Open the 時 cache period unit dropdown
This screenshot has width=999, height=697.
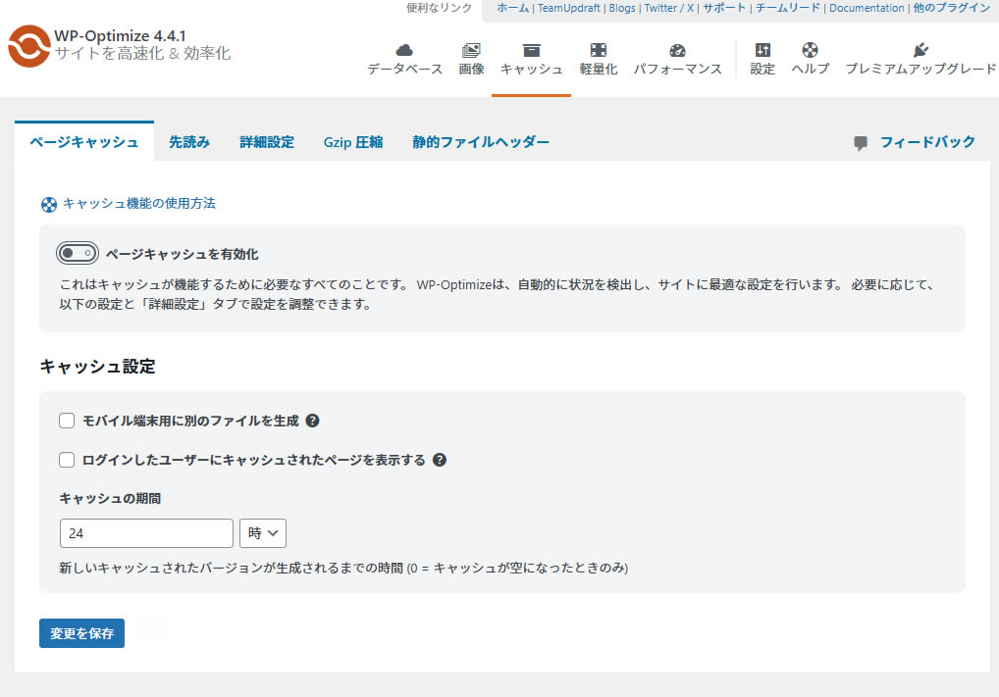263,533
